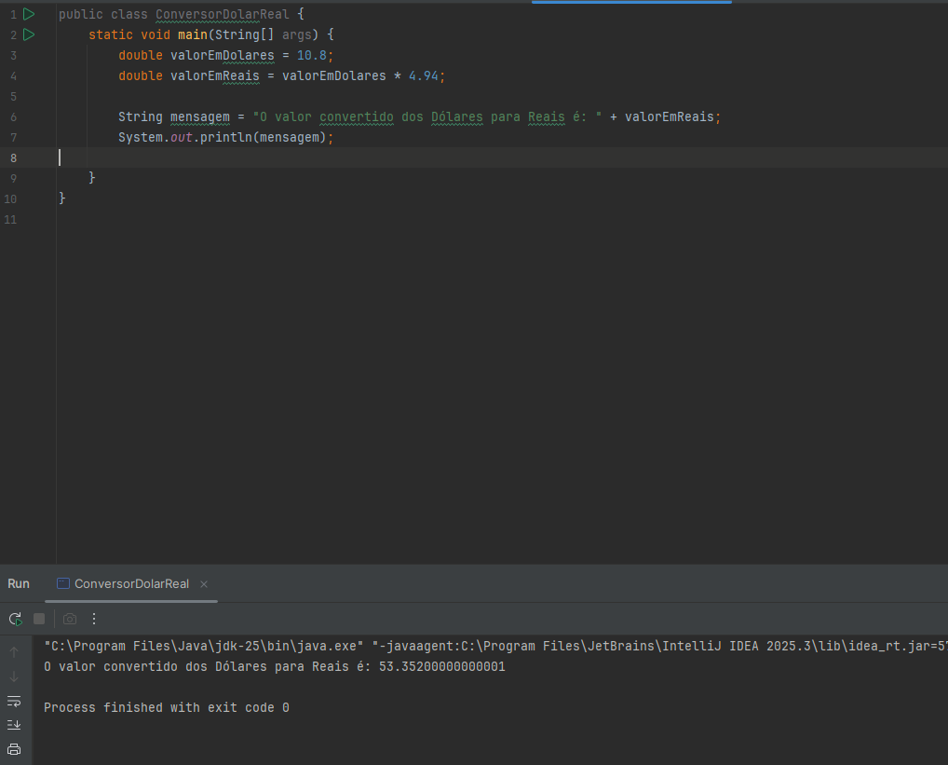Click the Stop process button
The image size is (948, 765).
point(39,619)
